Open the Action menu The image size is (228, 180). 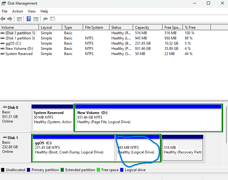[x=17, y=11]
